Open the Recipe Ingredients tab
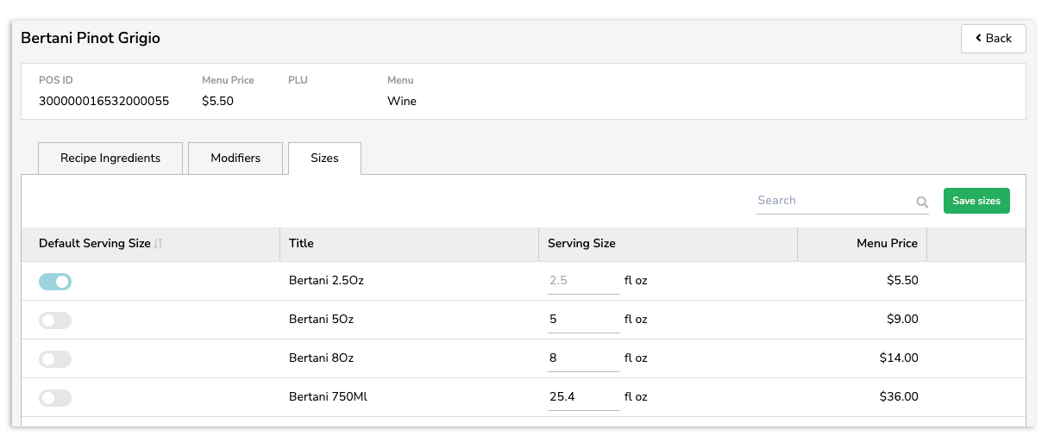The image size is (1048, 448). (x=110, y=159)
